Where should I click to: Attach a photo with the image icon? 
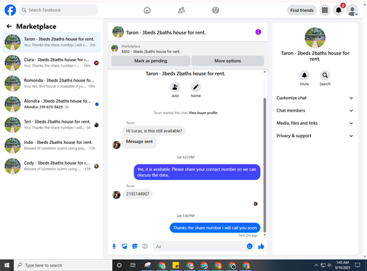pyautogui.click(x=125, y=246)
